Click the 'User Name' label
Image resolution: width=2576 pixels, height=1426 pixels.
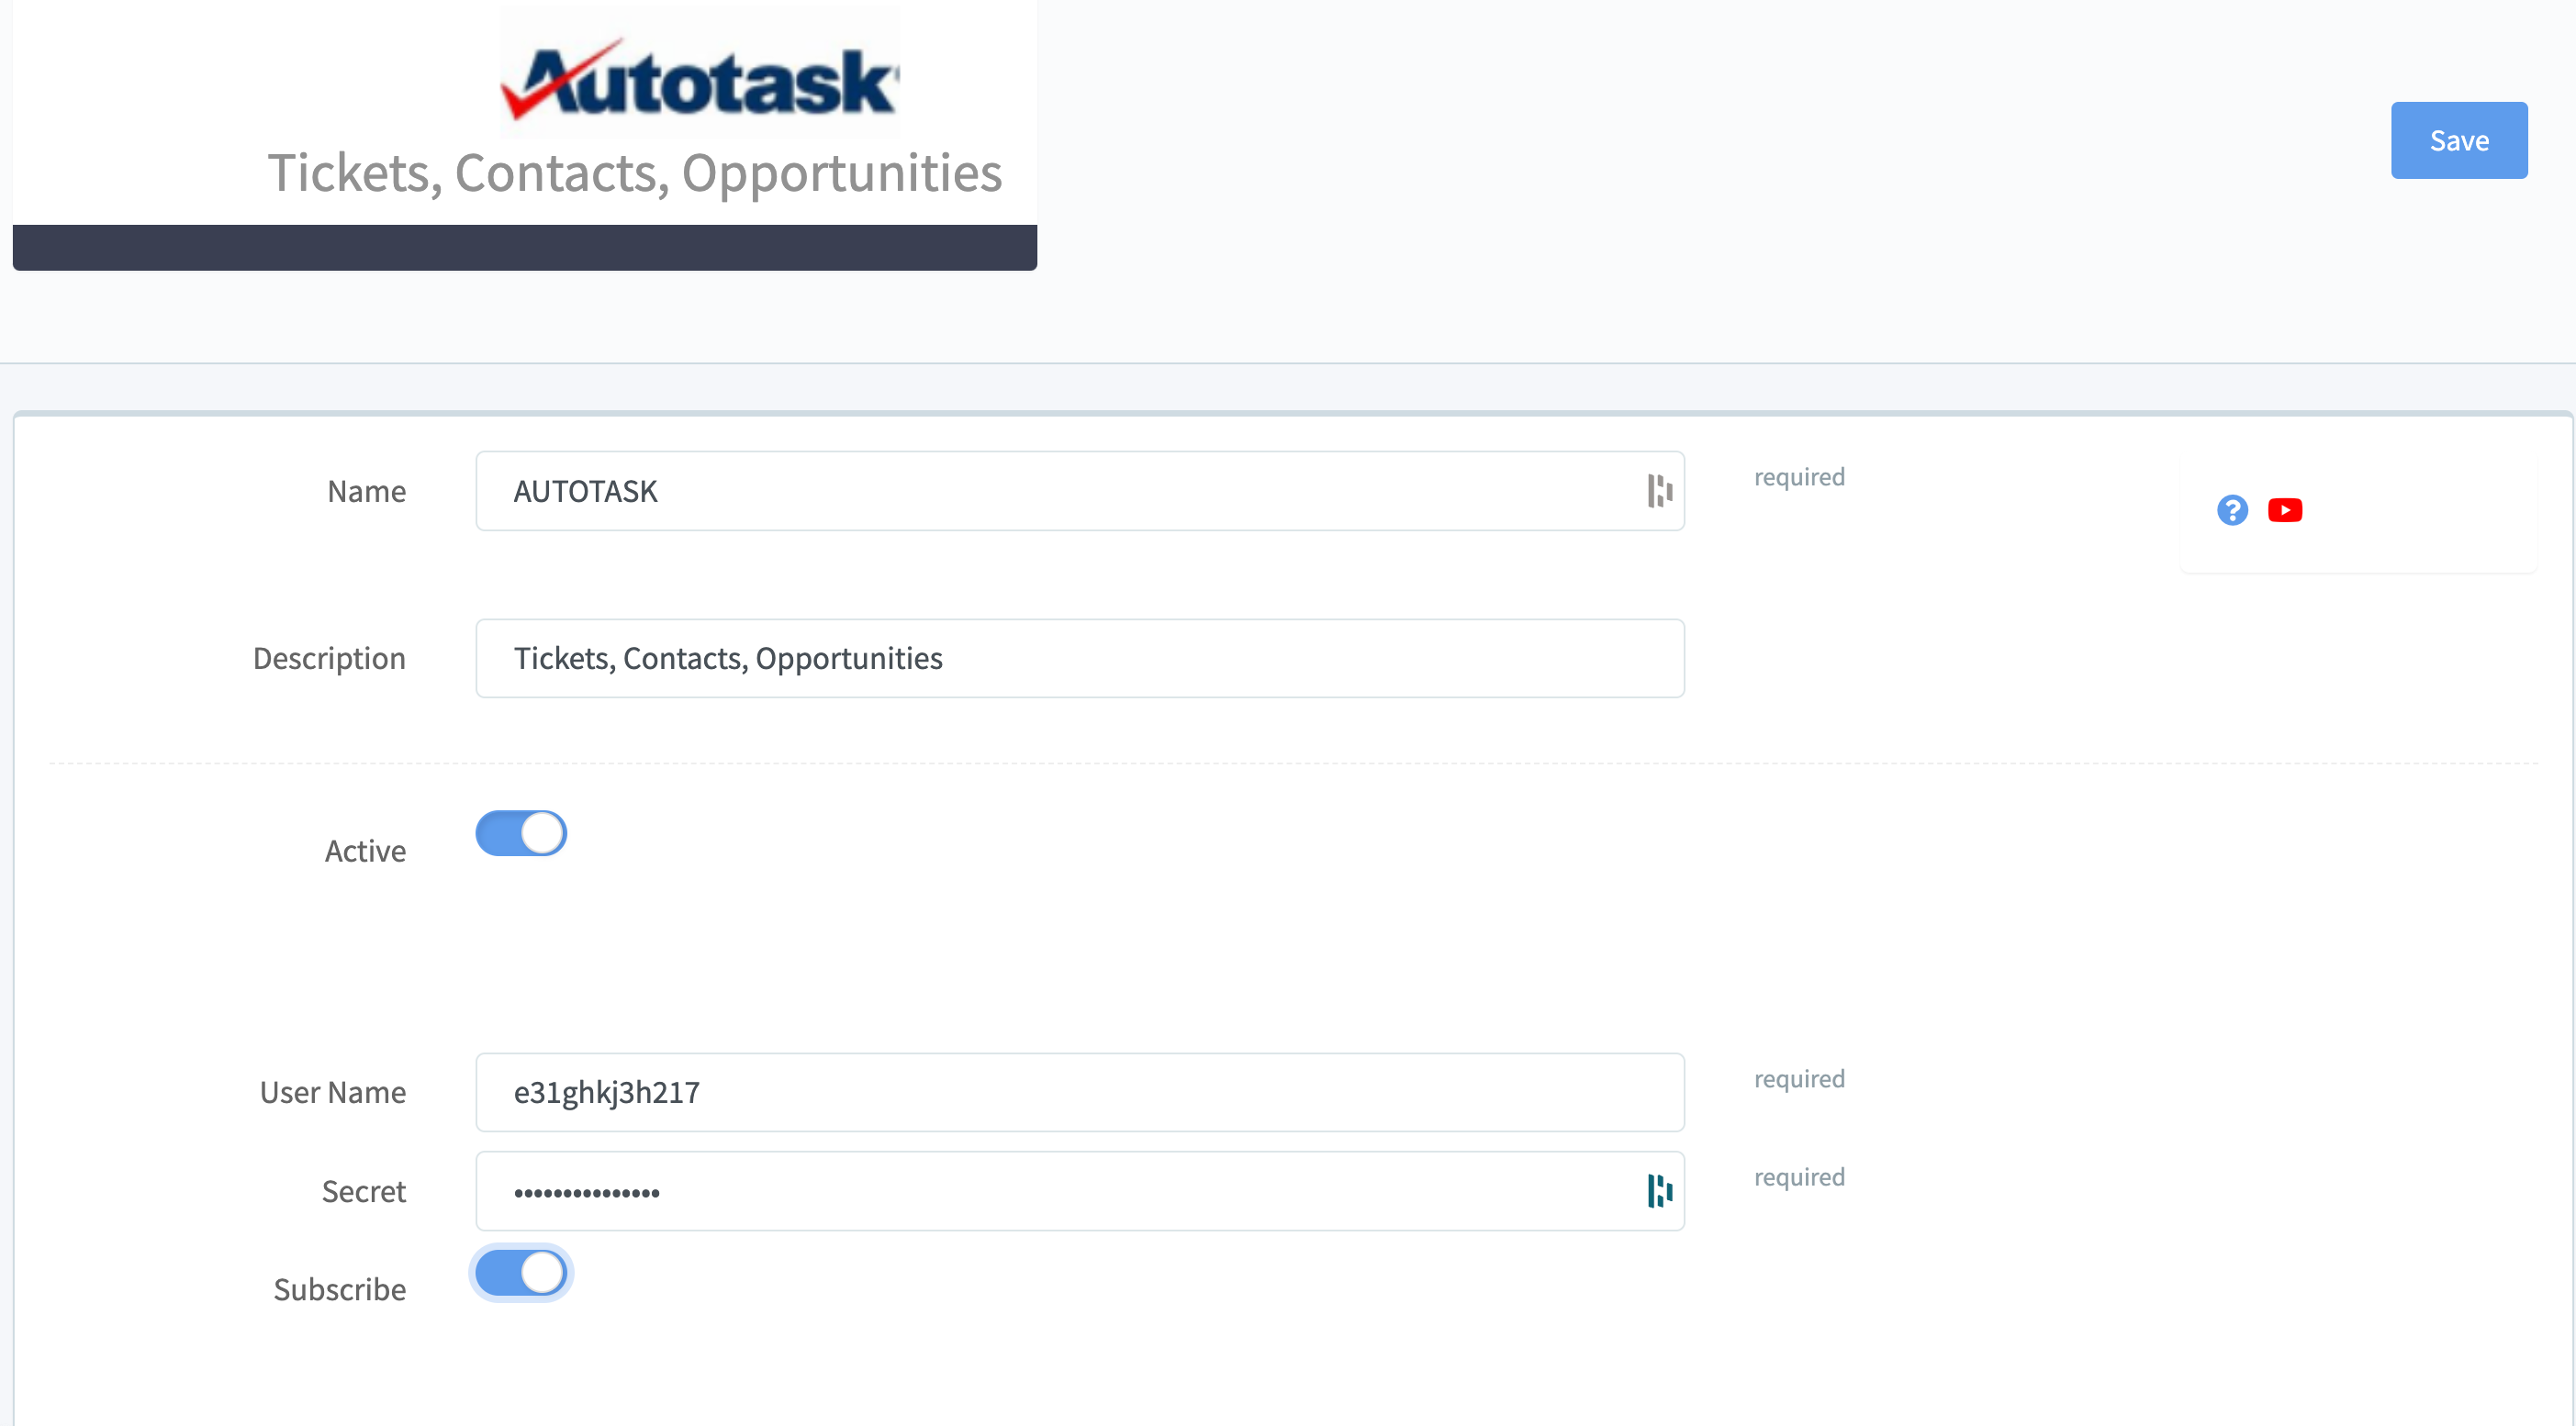(x=333, y=1092)
